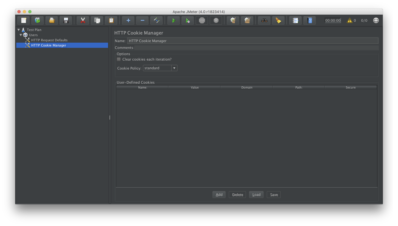Copy the selected element
Viewport: 398px width, 226px height.
coord(97,20)
